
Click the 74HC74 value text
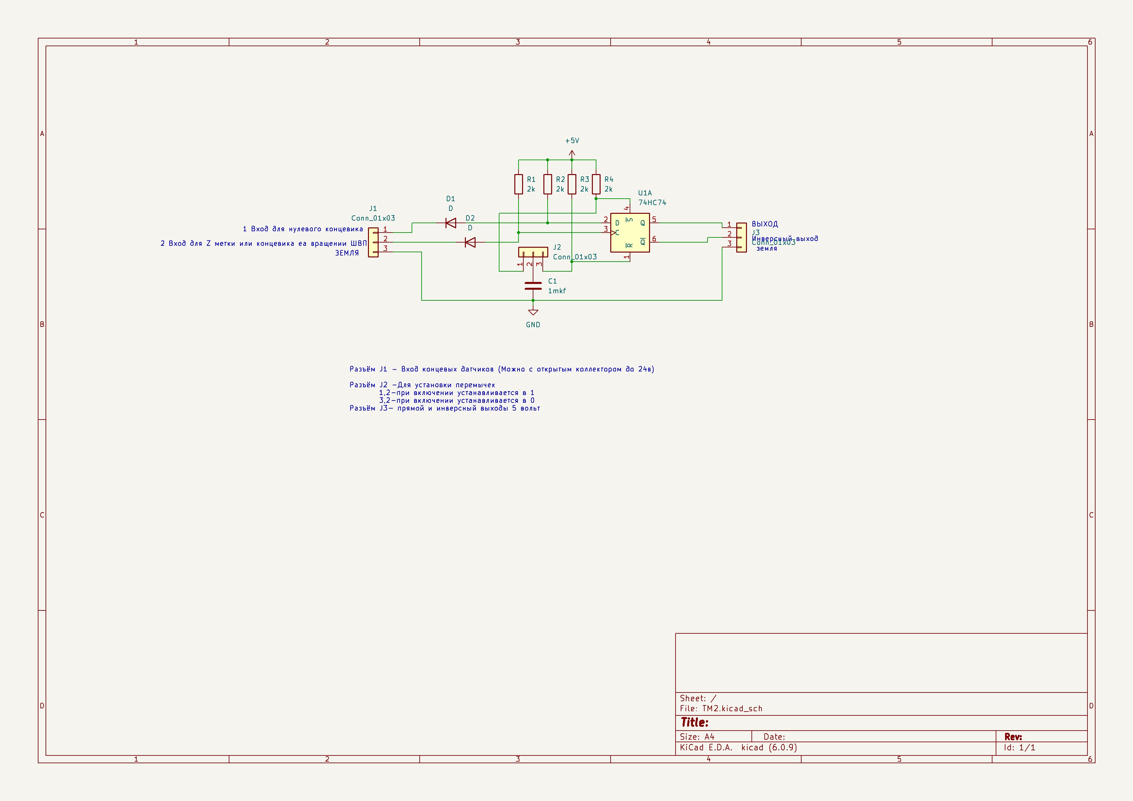(652, 203)
